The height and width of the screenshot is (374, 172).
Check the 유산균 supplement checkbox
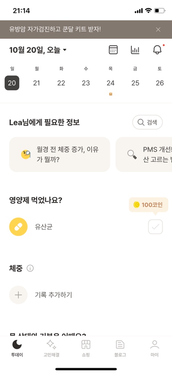(x=155, y=226)
